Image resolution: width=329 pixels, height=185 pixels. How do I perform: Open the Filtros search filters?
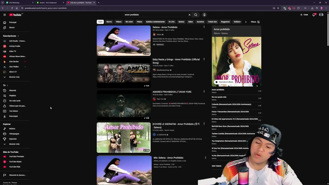point(255,22)
